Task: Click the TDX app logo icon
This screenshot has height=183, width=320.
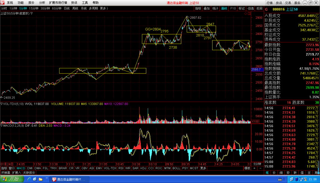Action: pyautogui.click(x=2, y=2)
